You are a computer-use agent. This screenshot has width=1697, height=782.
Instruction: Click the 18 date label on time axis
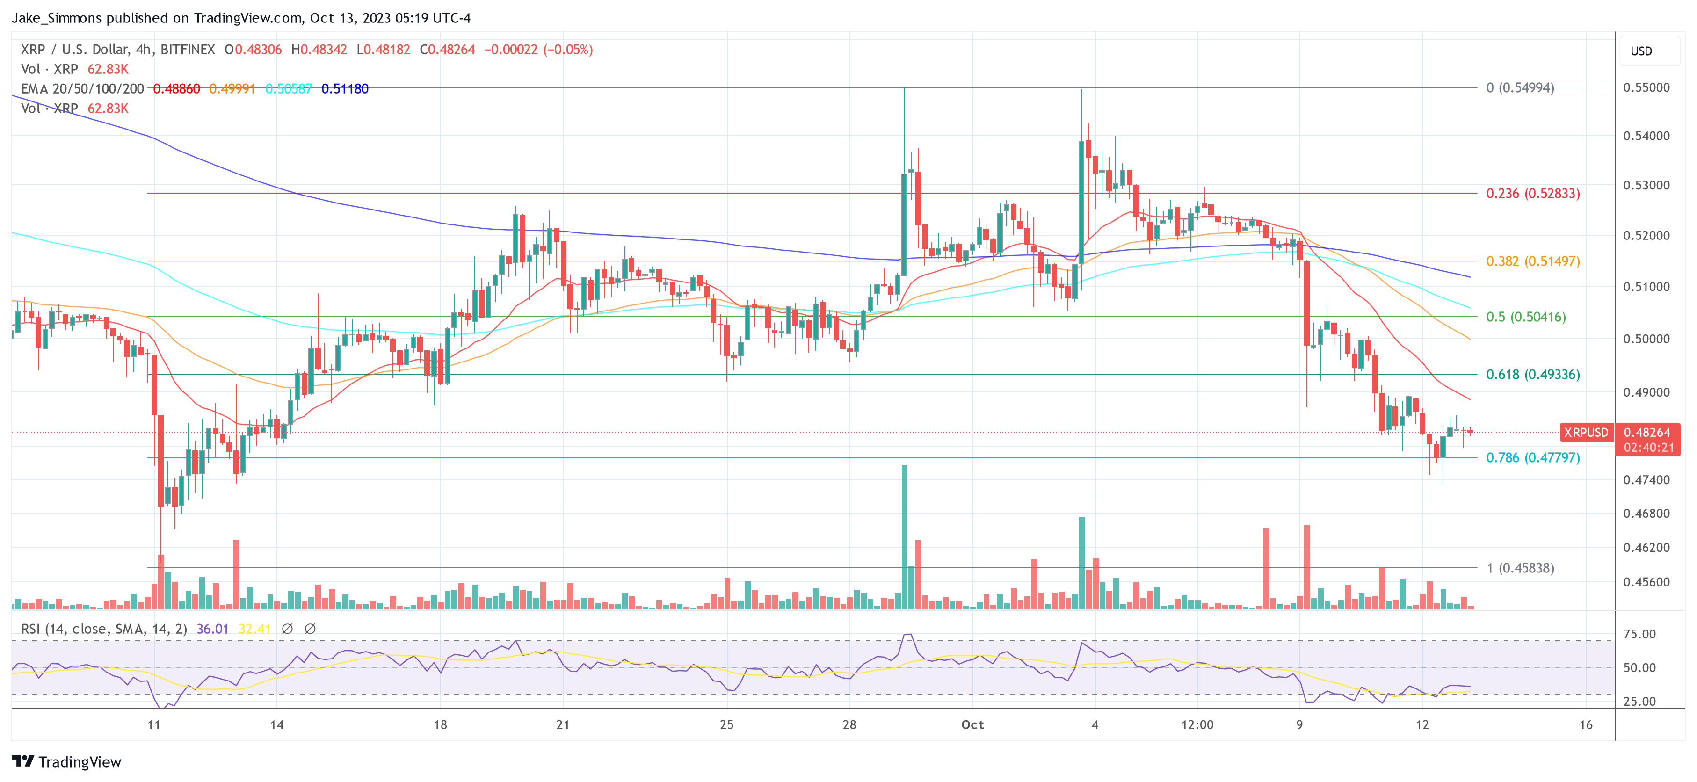[440, 724]
